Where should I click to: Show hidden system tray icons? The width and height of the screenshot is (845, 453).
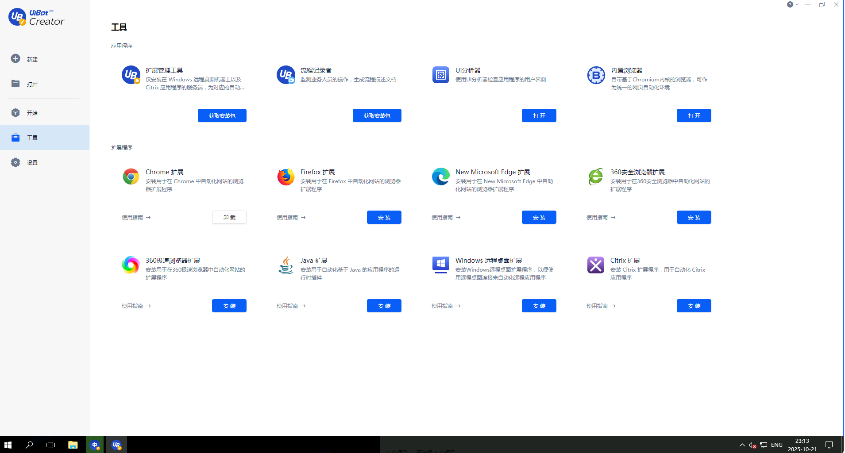point(742,445)
